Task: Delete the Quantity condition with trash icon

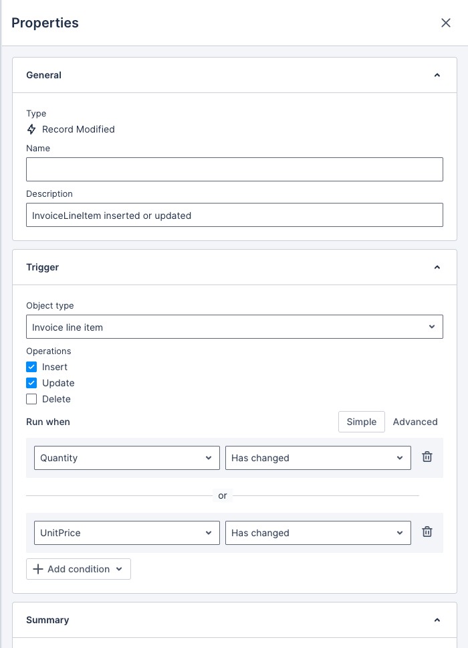Action: pyautogui.click(x=427, y=457)
